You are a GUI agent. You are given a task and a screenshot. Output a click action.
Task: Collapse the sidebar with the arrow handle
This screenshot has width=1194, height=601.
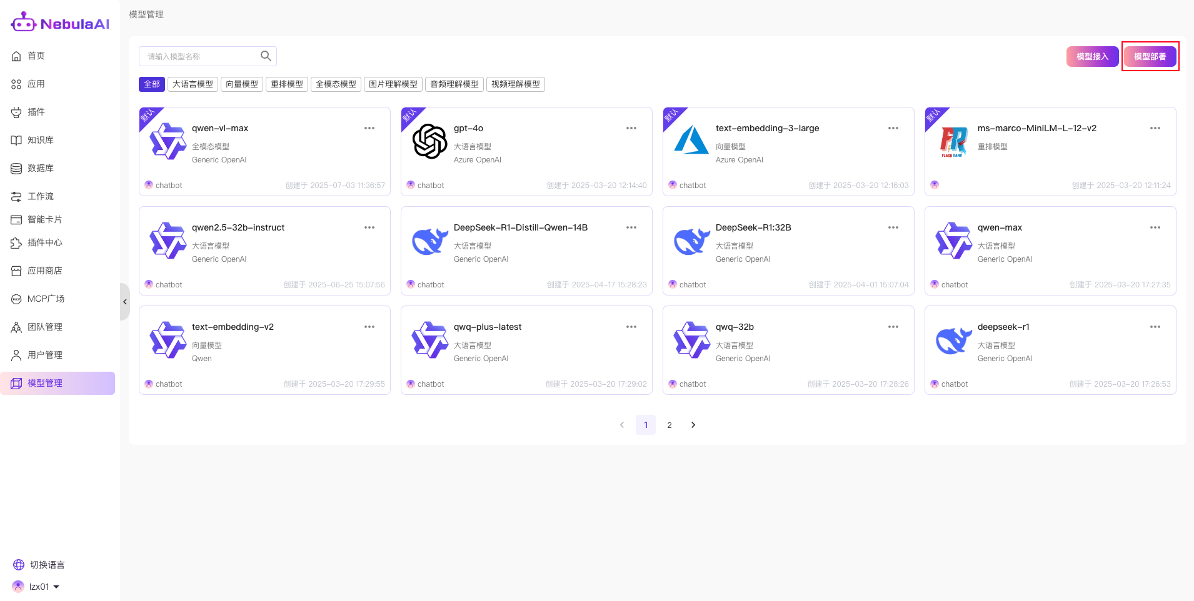point(125,302)
